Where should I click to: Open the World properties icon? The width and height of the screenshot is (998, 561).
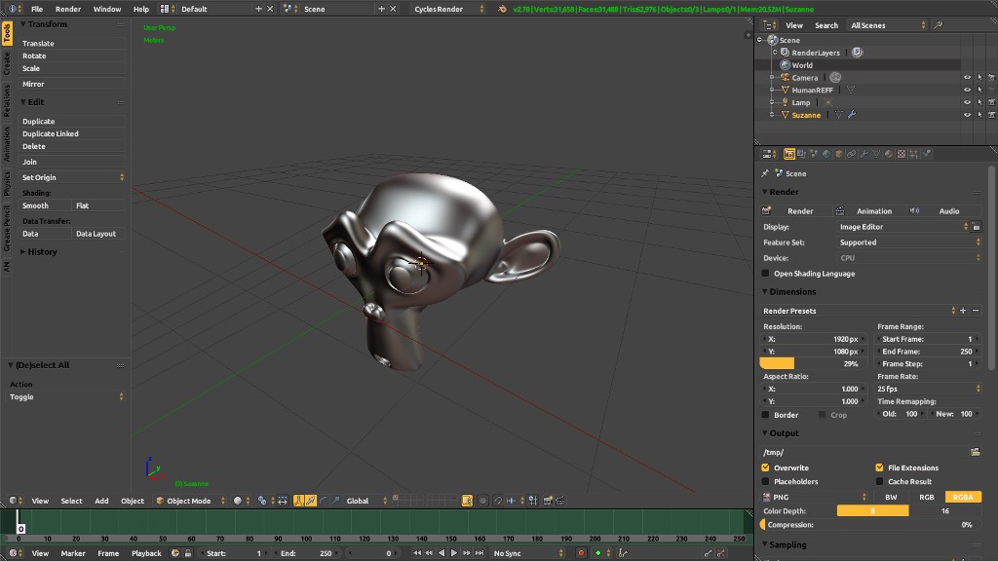click(x=827, y=154)
